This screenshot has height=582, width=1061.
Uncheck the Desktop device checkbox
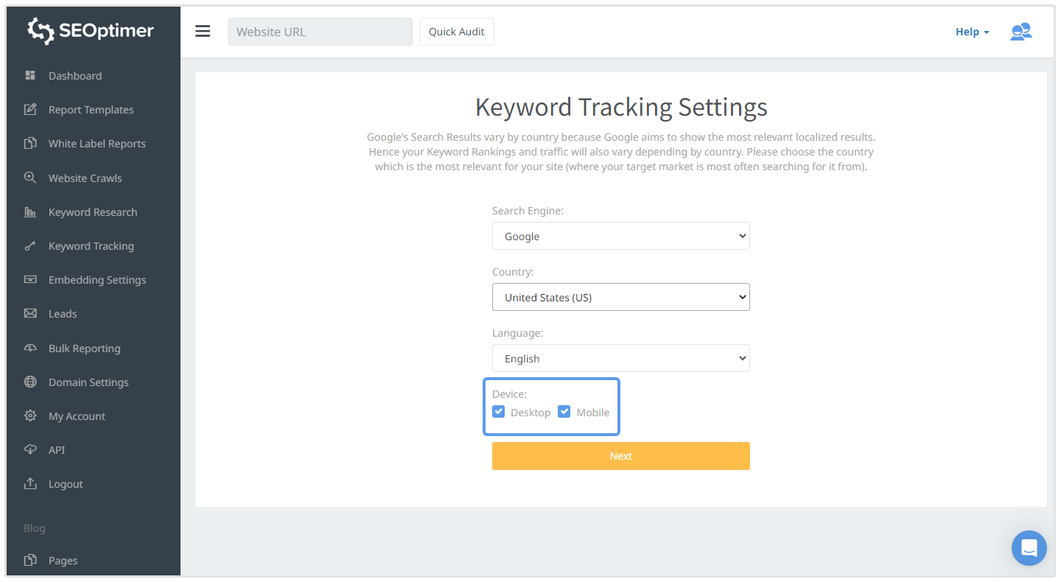tap(499, 412)
